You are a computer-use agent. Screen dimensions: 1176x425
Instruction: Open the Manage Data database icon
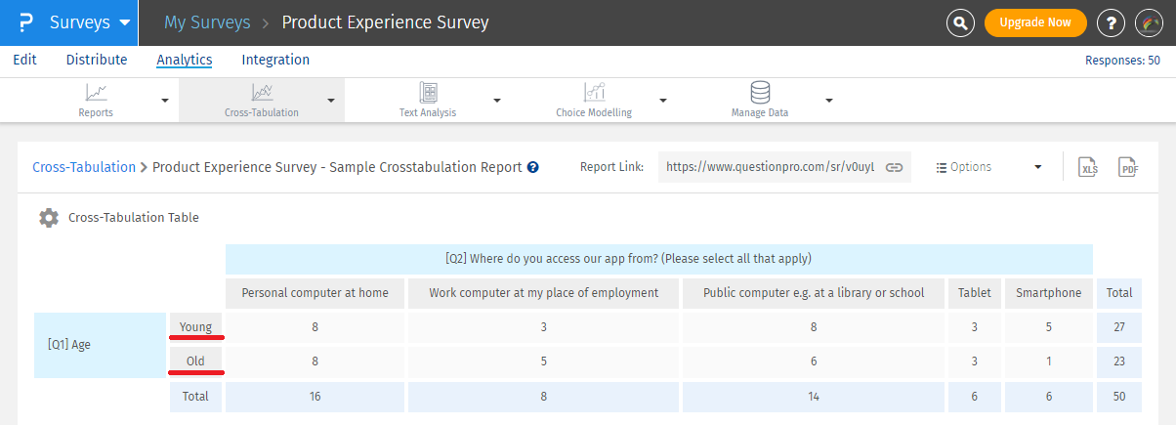(x=759, y=93)
